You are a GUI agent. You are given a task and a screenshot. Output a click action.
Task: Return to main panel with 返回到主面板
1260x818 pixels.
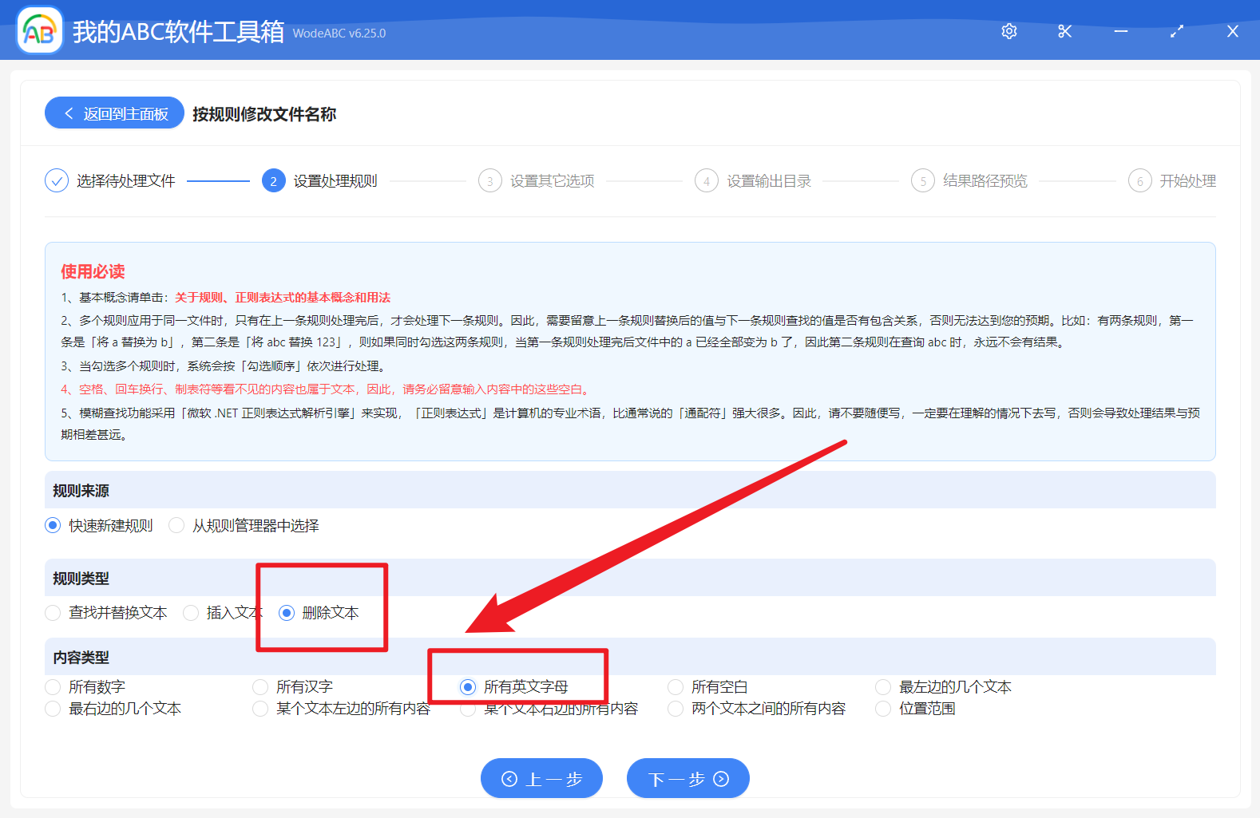[115, 113]
